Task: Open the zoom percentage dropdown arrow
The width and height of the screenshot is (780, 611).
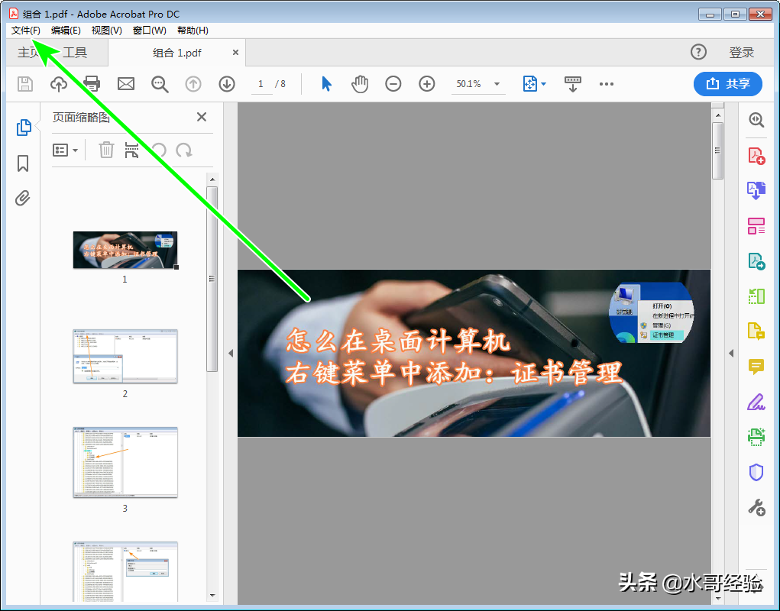Action: click(497, 84)
